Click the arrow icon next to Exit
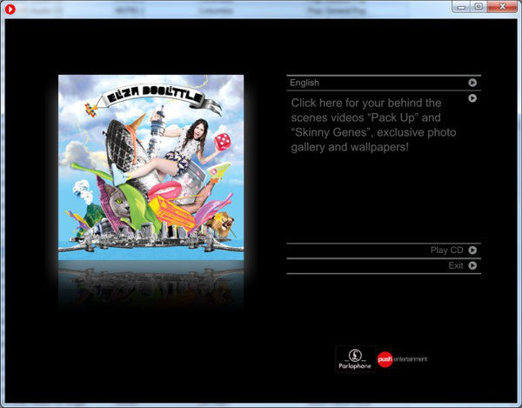This screenshot has height=408, width=522. [x=472, y=265]
